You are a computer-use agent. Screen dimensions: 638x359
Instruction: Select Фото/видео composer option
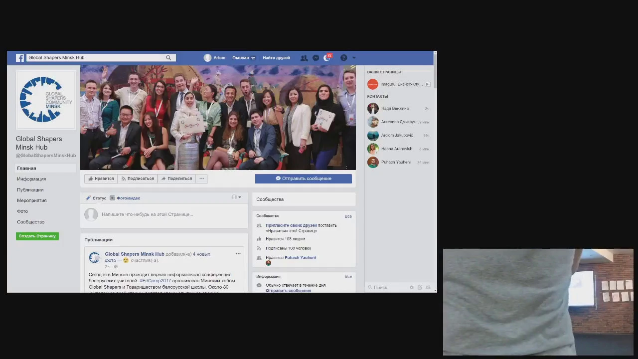pyautogui.click(x=125, y=198)
